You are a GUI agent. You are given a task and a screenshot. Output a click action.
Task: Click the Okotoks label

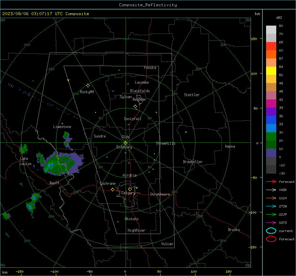click(132, 219)
